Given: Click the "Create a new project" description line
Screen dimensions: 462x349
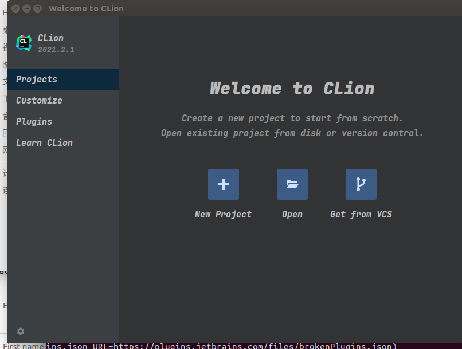Looking at the screenshot, I should (x=292, y=118).
